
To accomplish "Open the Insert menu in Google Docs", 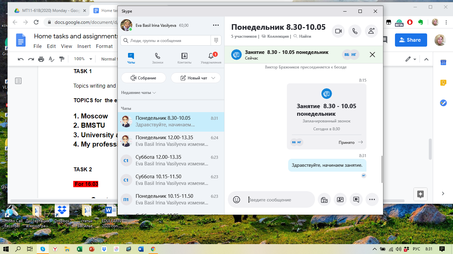I will point(84,46).
